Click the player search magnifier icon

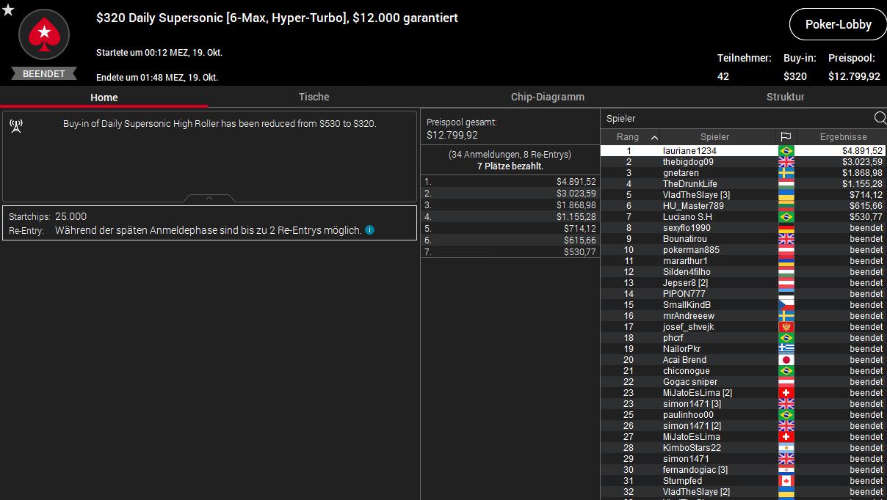click(x=880, y=118)
